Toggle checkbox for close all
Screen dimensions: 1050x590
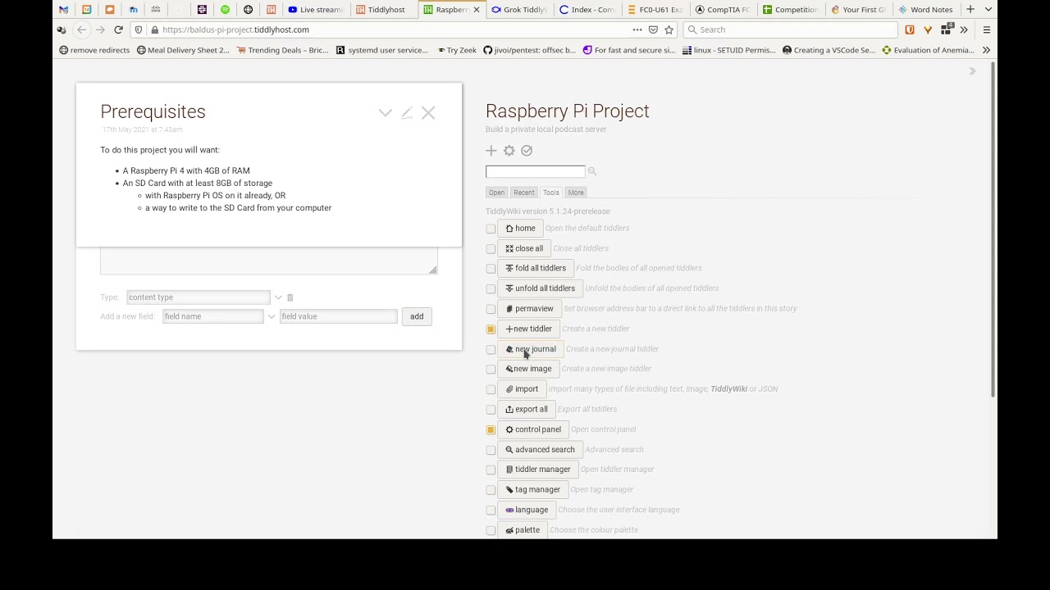click(x=491, y=248)
